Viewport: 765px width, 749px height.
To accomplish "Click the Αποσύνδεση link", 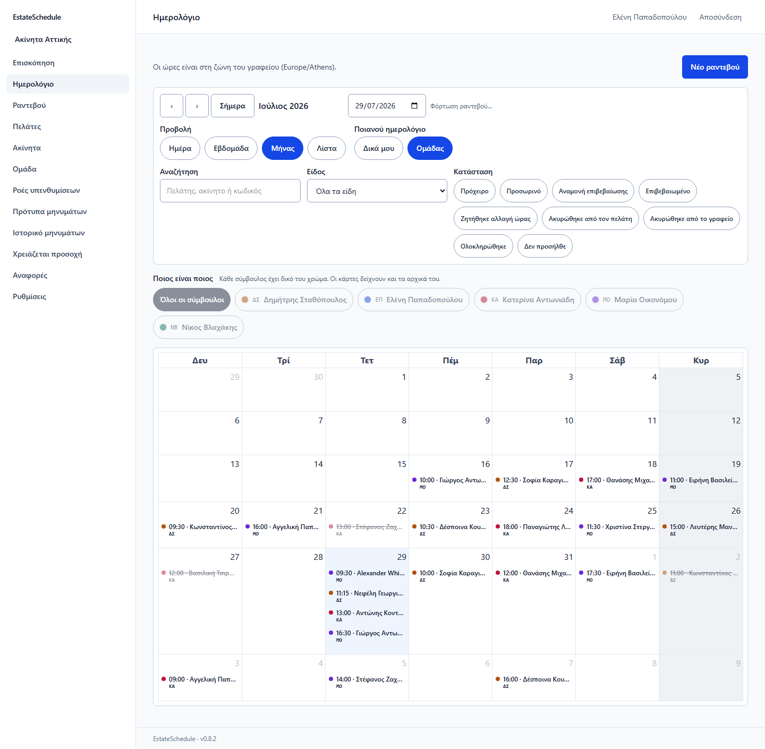I will (720, 17).
